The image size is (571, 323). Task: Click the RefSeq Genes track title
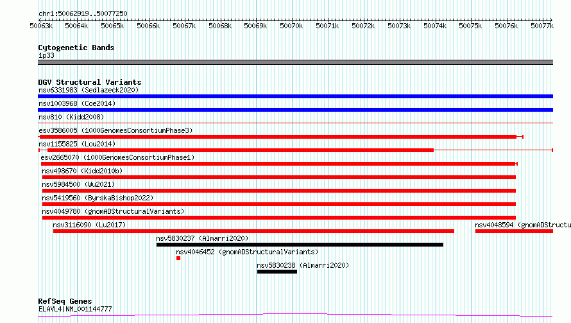pyautogui.click(x=65, y=301)
